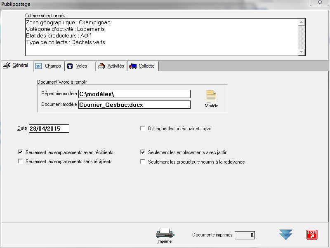Switch to the Champs tab
The image size is (330, 248).
tap(48, 66)
